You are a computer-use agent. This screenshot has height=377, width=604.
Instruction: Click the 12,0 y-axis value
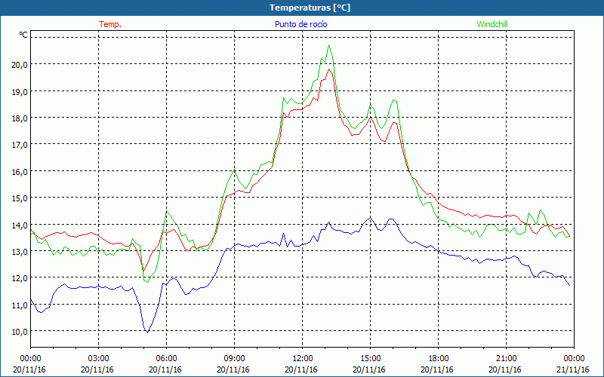pyautogui.click(x=20, y=278)
